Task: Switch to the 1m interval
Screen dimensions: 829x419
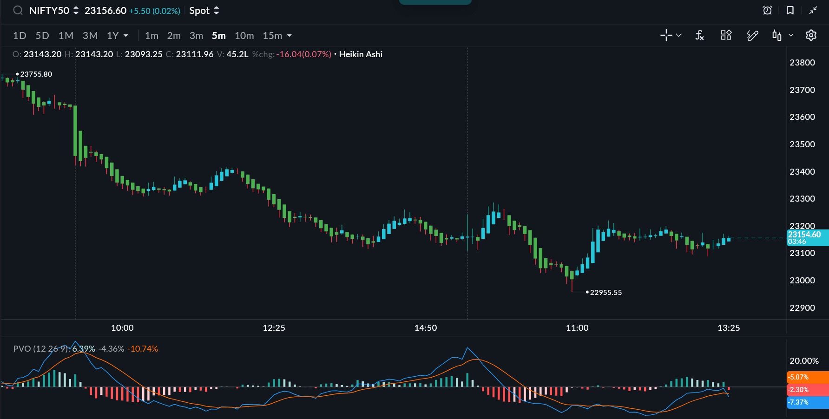Action: pyautogui.click(x=151, y=36)
